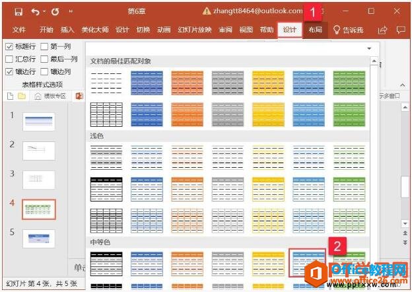Enable the Banded Columns (镶边列) checkbox
Image resolution: width=412 pixels, height=292 pixels.
(44, 71)
